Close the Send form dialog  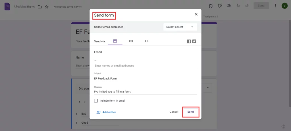[x=196, y=14]
